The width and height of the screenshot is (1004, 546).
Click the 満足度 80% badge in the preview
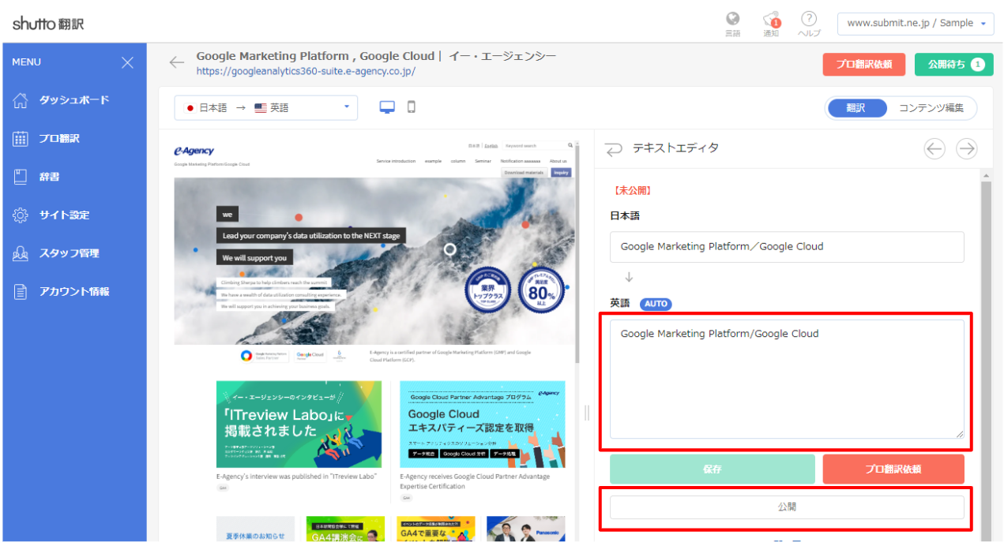(541, 289)
